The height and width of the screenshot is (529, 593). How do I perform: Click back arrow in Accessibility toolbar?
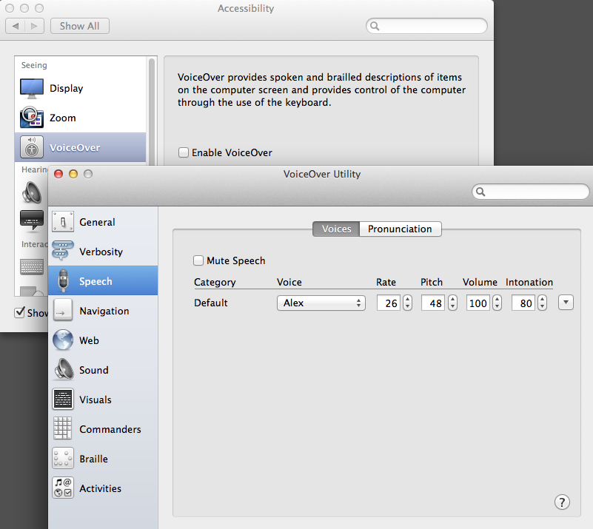(16, 26)
